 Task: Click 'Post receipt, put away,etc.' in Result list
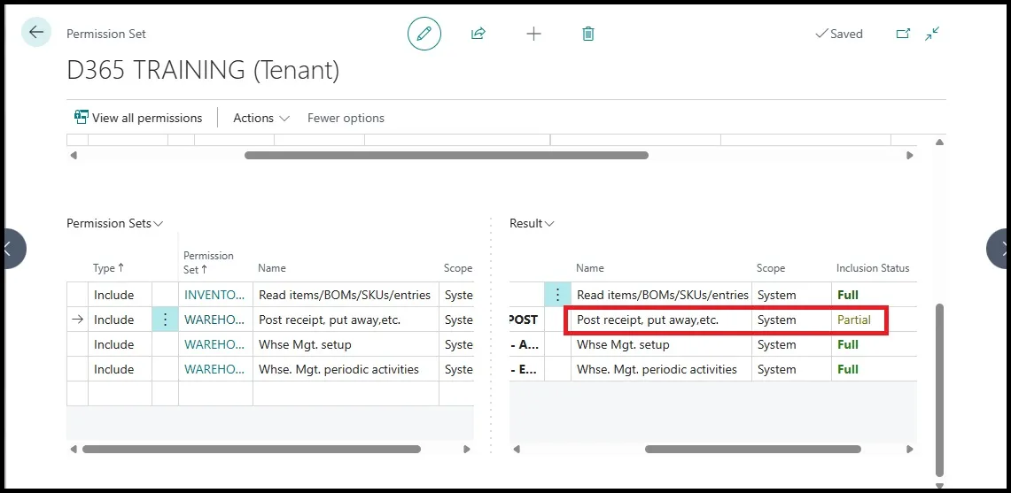click(x=648, y=320)
